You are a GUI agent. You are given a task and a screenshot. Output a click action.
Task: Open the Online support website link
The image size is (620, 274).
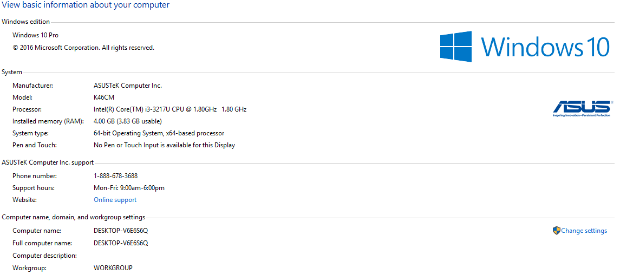click(x=115, y=200)
